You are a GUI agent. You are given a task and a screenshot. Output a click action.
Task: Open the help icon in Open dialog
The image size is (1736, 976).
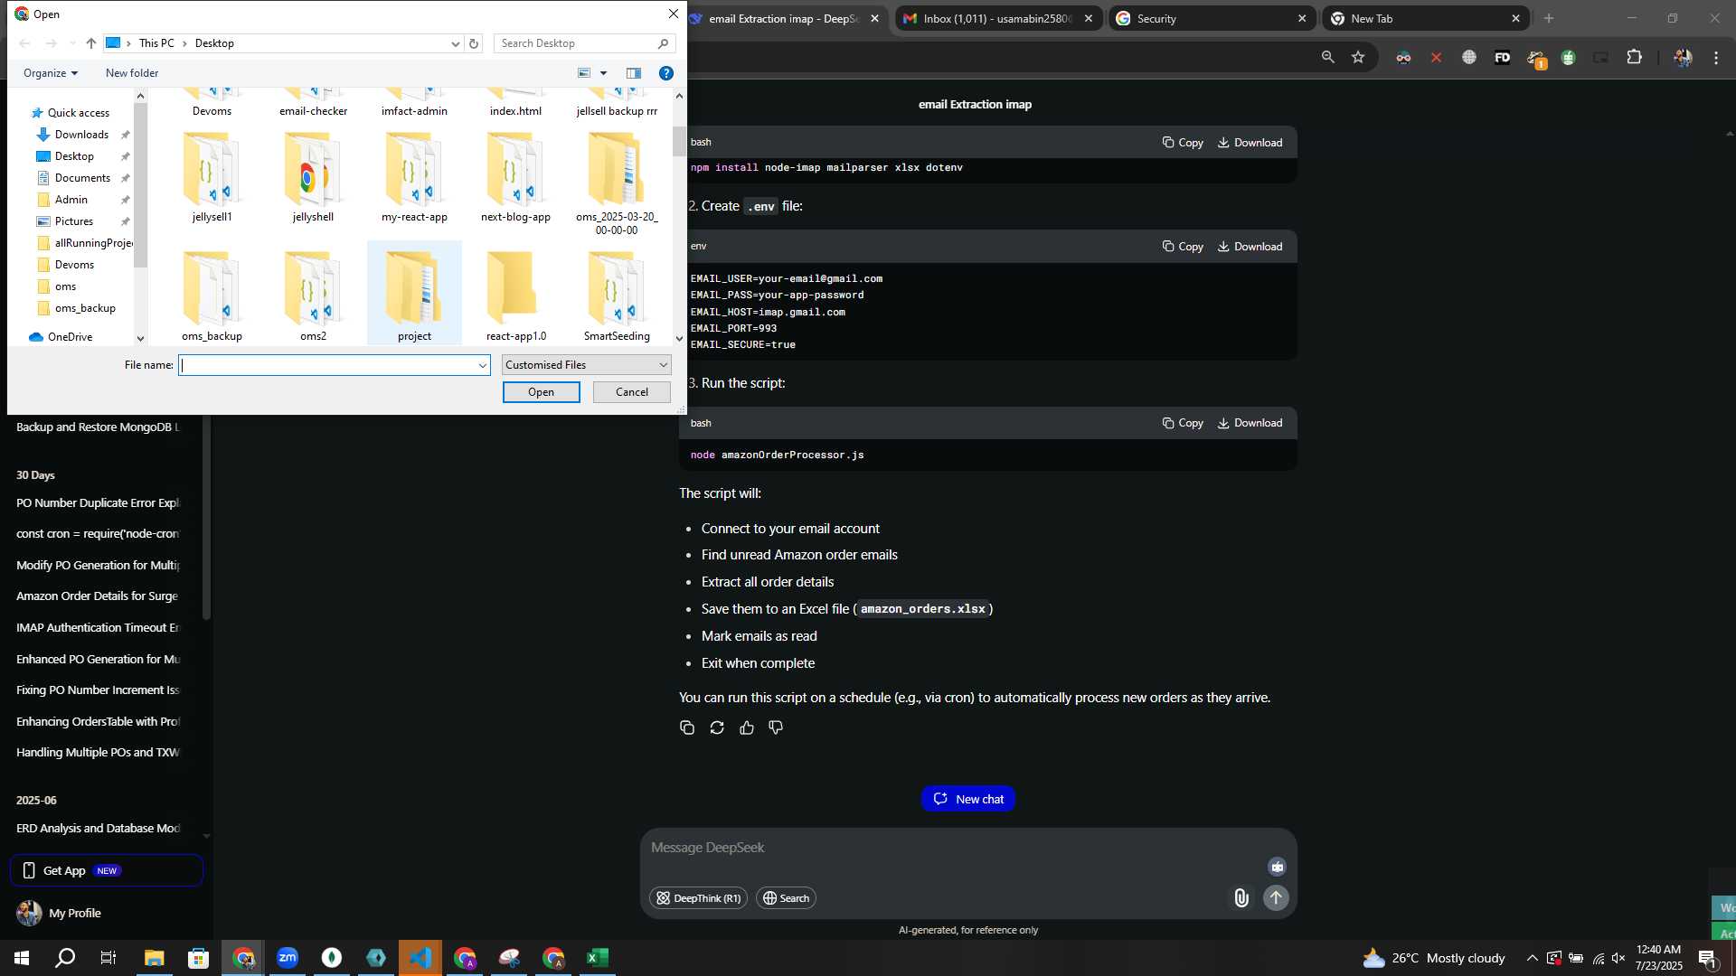666,73
